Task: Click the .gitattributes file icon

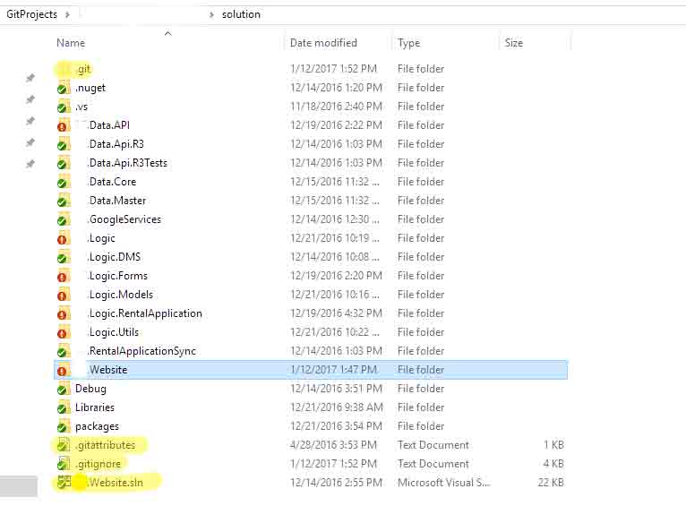Action: (x=64, y=445)
